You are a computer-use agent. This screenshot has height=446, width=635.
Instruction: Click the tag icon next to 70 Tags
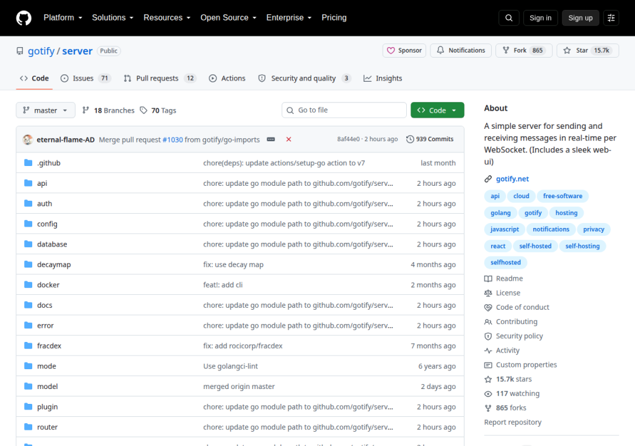[x=143, y=110]
